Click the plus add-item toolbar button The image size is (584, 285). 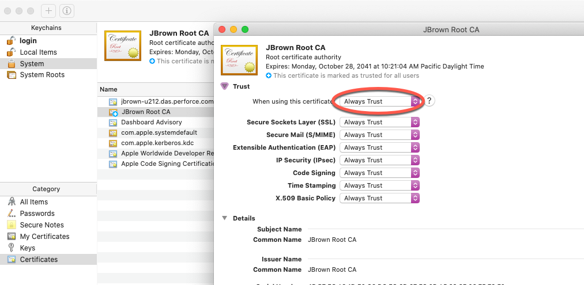48,11
